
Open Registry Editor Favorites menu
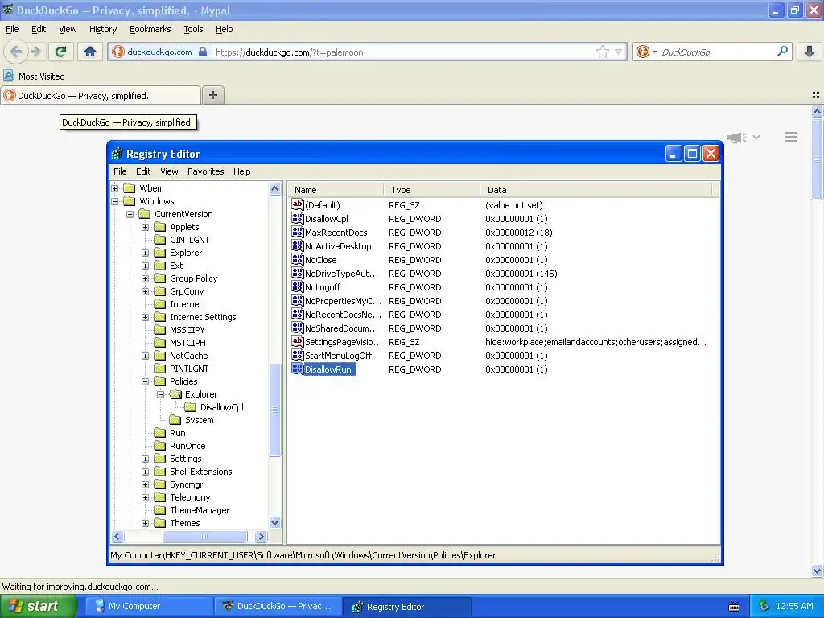pos(205,171)
